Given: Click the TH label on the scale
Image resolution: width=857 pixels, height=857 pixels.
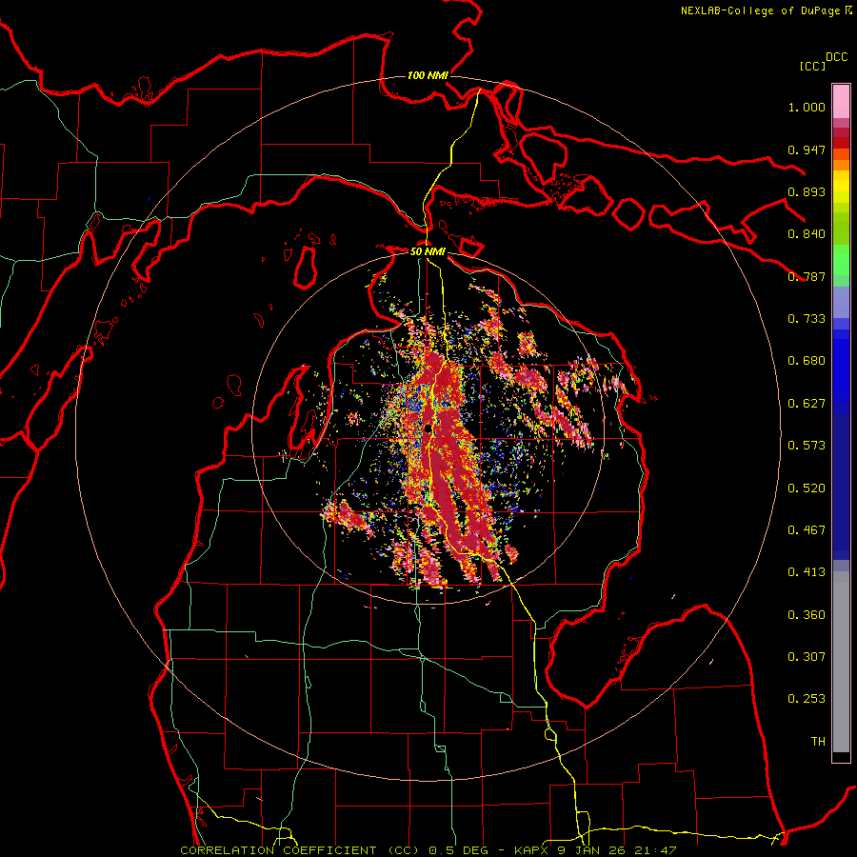Looking at the screenshot, I should [x=818, y=742].
